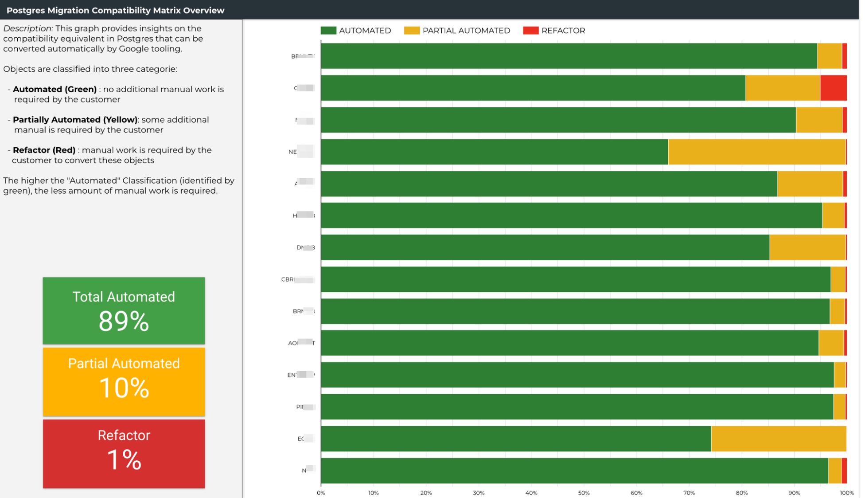Screen dimensions: 865x498
Task: Select the red Refactor 1% card
Action: pyautogui.click(x=124, y=453)
